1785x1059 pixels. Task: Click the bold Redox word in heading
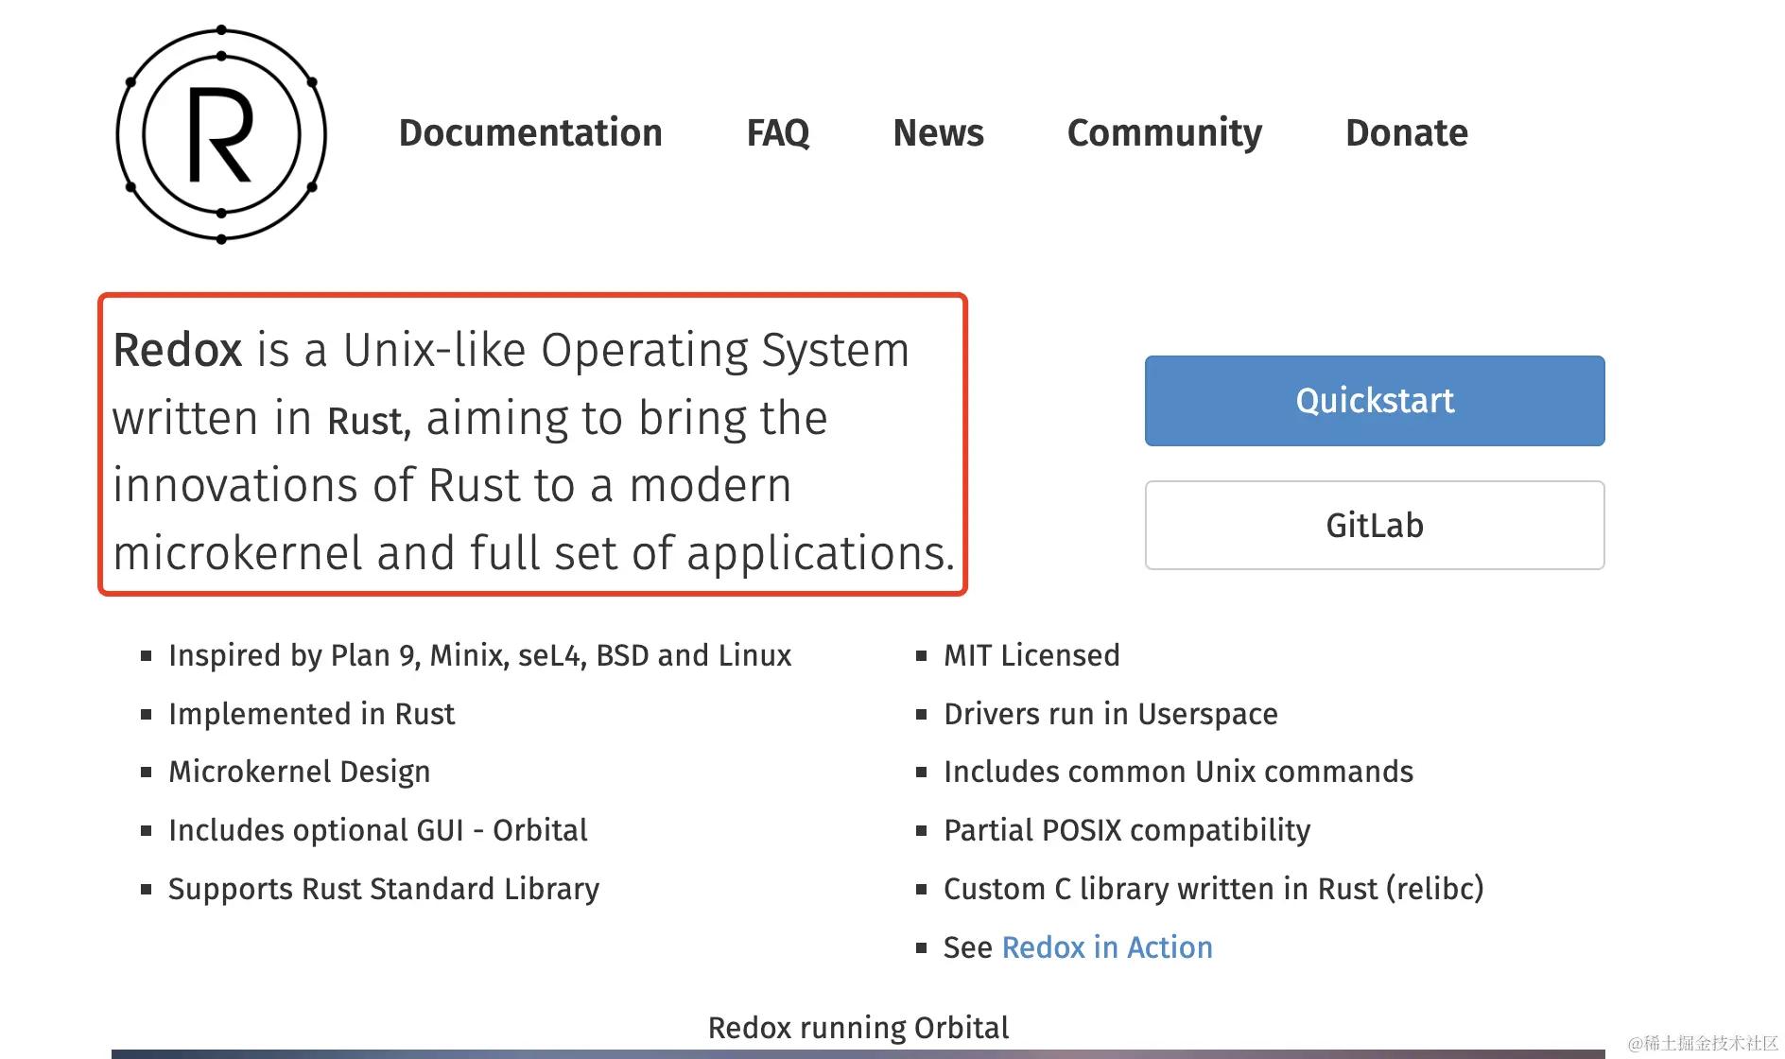point(178,350)
